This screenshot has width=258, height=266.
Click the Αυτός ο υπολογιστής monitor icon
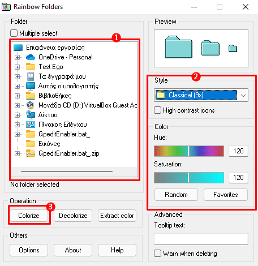31,86
